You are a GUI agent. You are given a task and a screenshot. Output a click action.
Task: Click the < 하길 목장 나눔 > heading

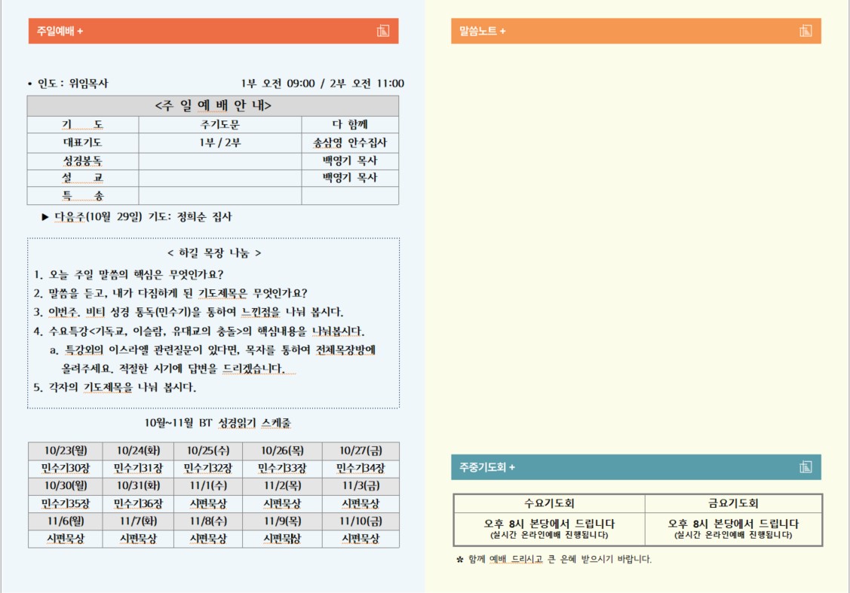214,253
